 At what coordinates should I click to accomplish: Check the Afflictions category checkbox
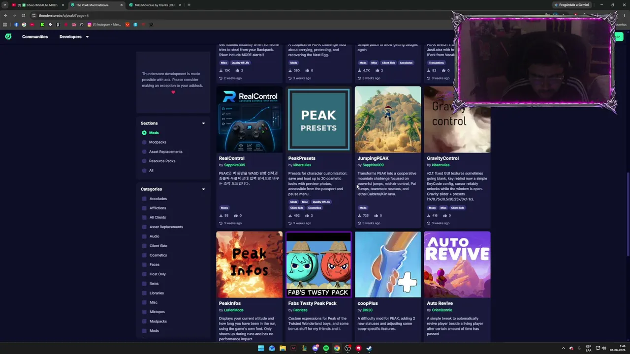tap(144, 208)
